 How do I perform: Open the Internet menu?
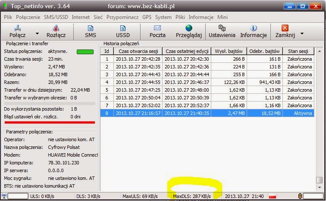pyautogui.click(x=81, y=17)
